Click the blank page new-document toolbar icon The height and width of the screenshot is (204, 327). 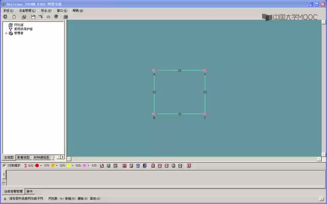14,17
